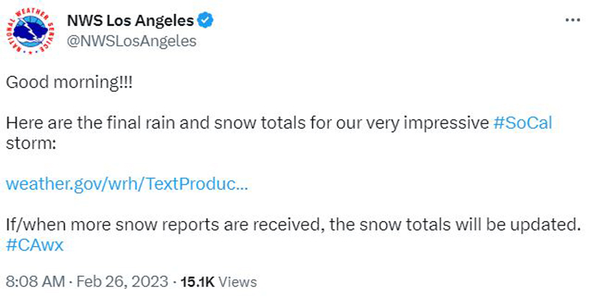590x297 pixels.
Task: Click the cloud graphic inside the NWS logo
Action: [29, 29]
